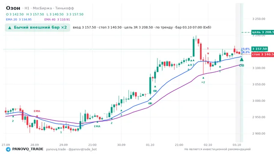
Task: Click the 'O 3 142.50' open value
Action: pyautogui.click(x=15, y=14)
